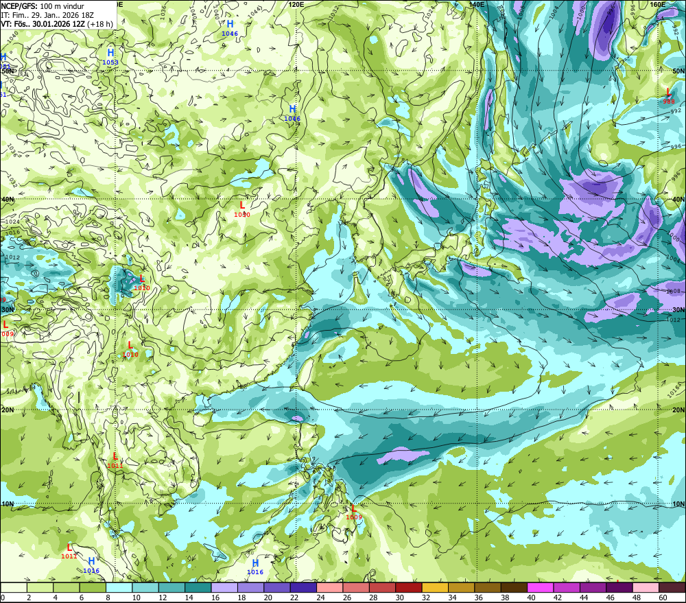
Task: Click the turquoise 10–12 legend swatch
Action: pyautogui.click(x=145, y=587)
